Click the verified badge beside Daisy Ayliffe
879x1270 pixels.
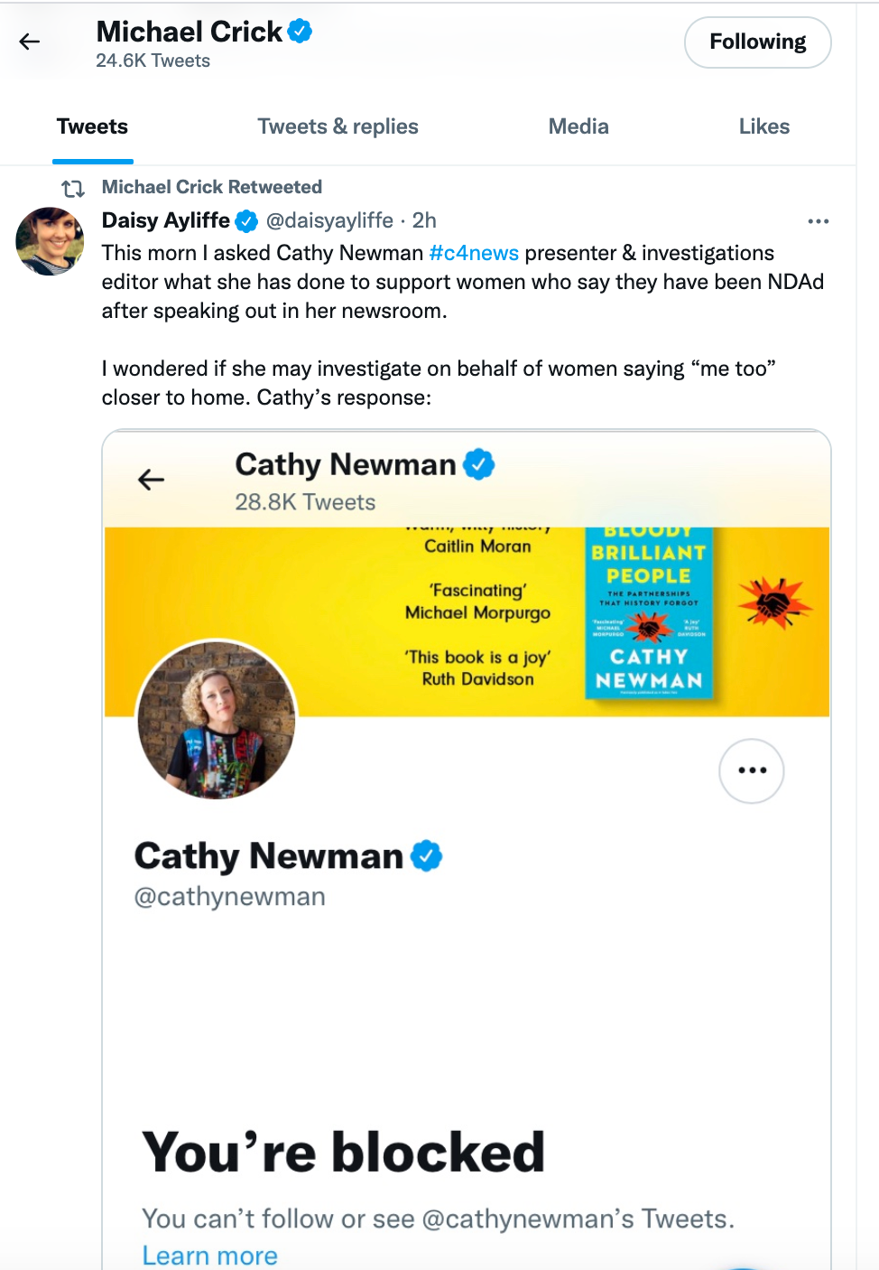point(246,220)
